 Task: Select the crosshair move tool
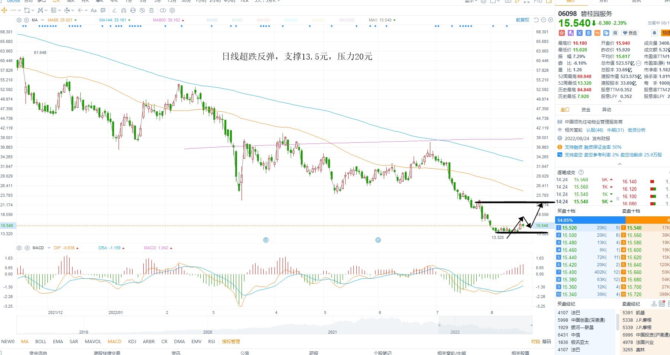[4, 10]
